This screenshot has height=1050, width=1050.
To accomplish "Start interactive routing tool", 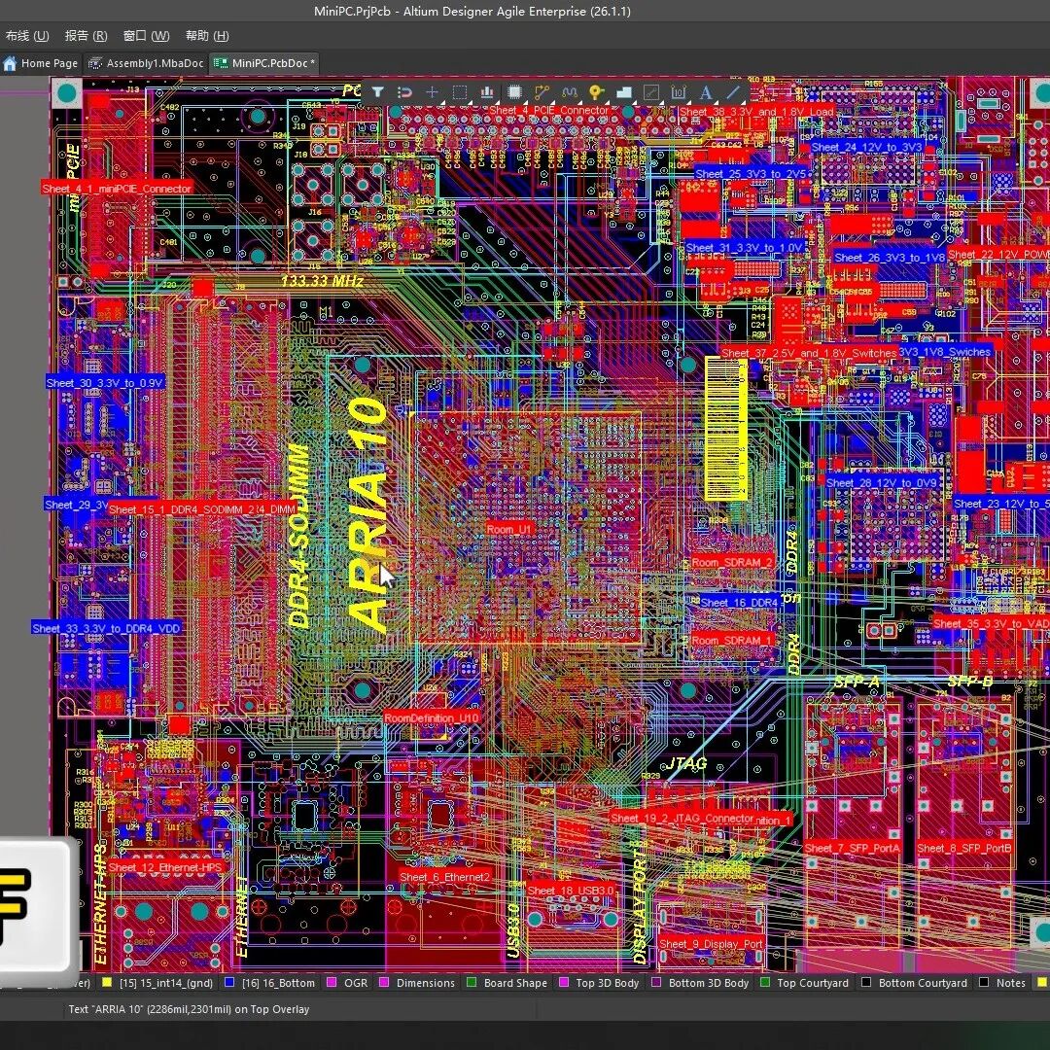I will pos(542,92).
